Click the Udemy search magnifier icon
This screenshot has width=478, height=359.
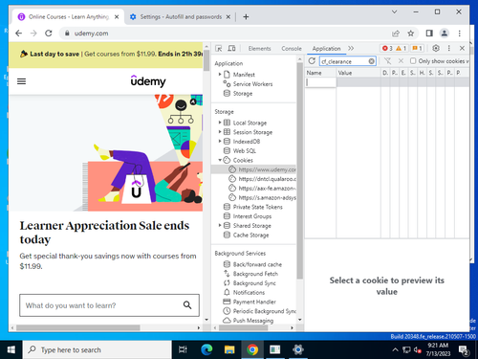187,305
